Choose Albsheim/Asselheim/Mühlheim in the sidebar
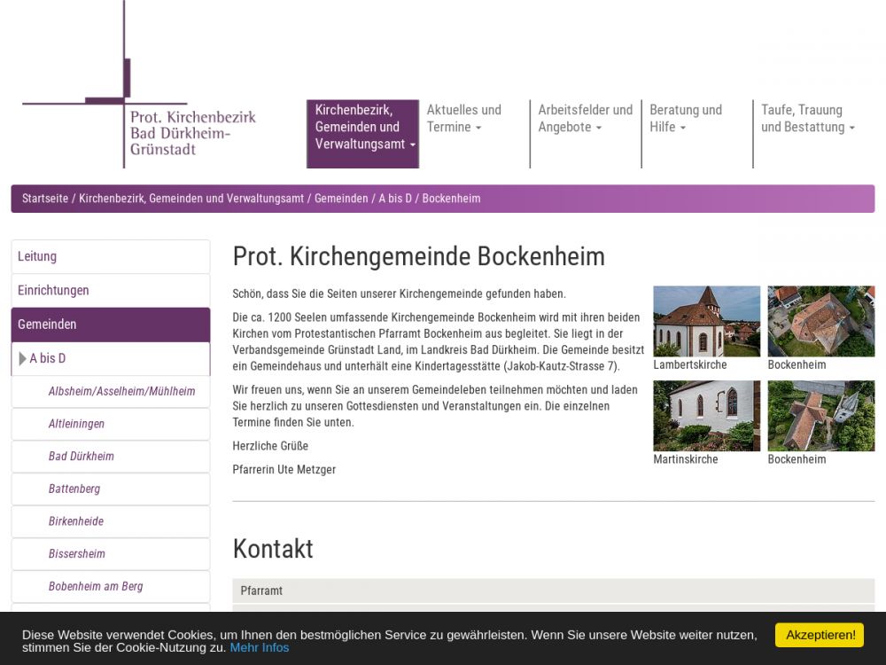886x665 pixels. [121, 391]
